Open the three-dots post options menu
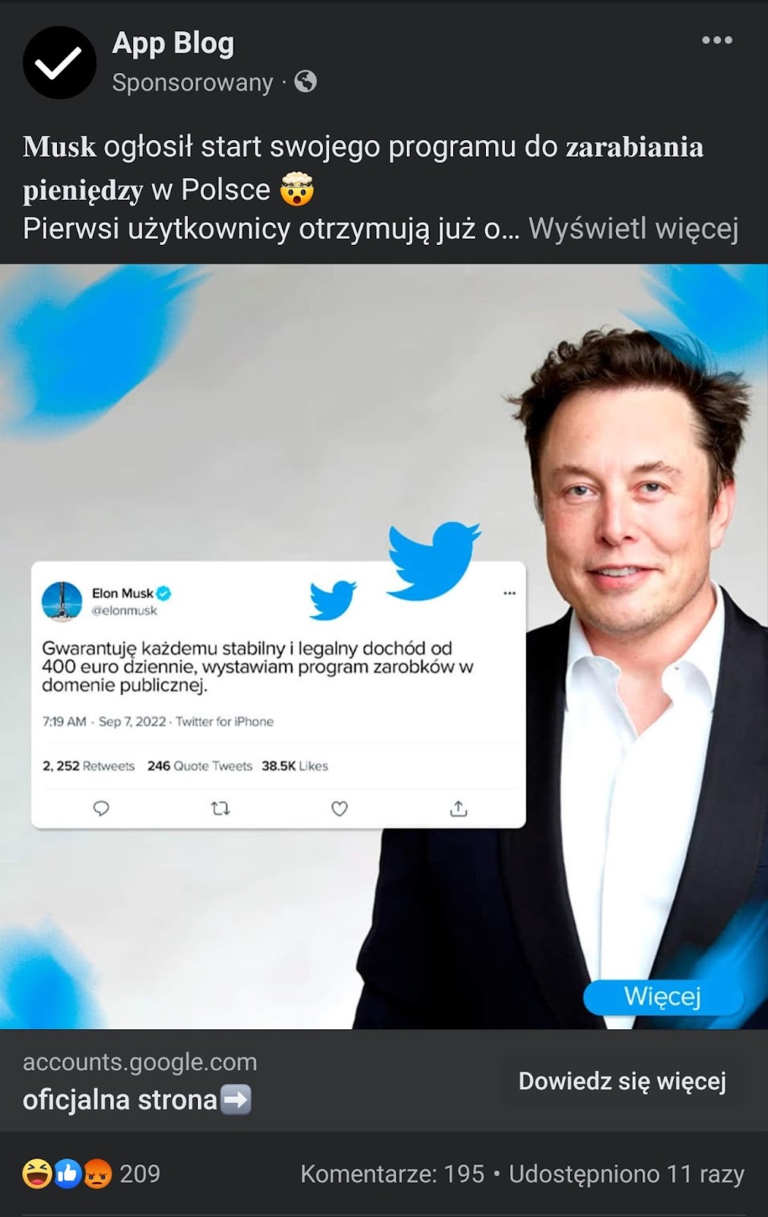 tap(716, 40)
